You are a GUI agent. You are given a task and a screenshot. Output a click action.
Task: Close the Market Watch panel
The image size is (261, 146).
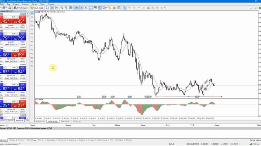click(28, 11)
